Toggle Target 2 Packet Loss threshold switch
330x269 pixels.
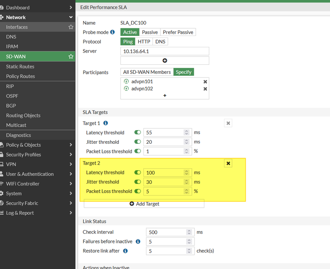(x=137, y=191)
